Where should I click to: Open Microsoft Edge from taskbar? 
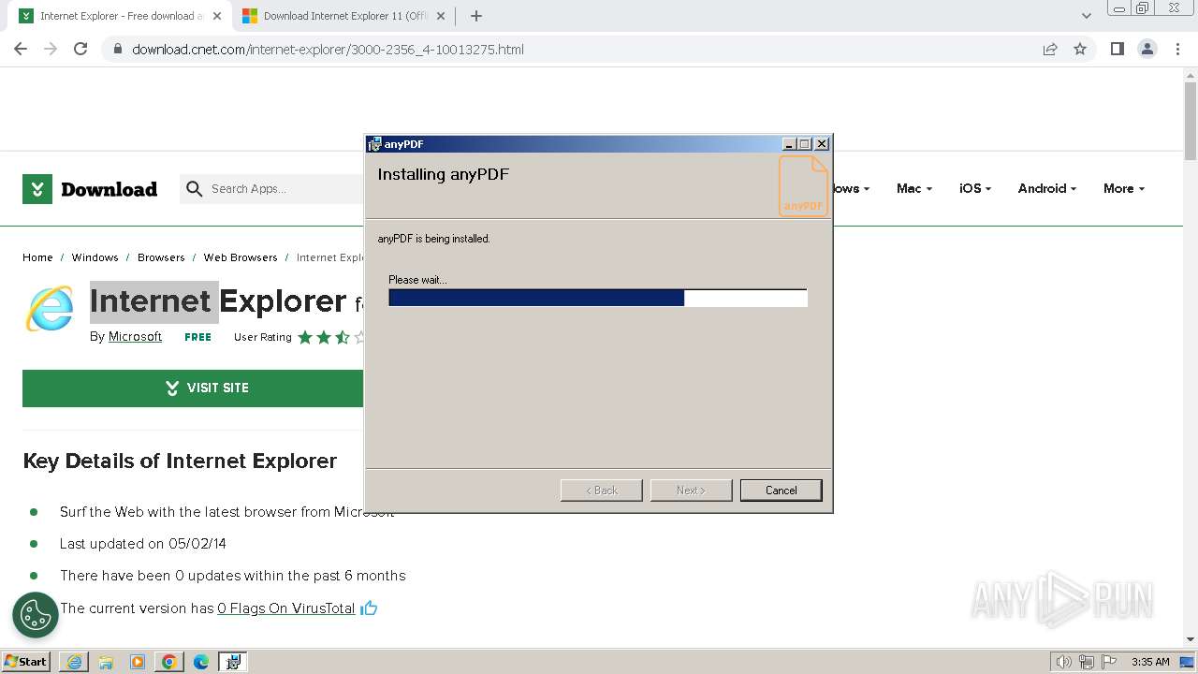point(201,661)
